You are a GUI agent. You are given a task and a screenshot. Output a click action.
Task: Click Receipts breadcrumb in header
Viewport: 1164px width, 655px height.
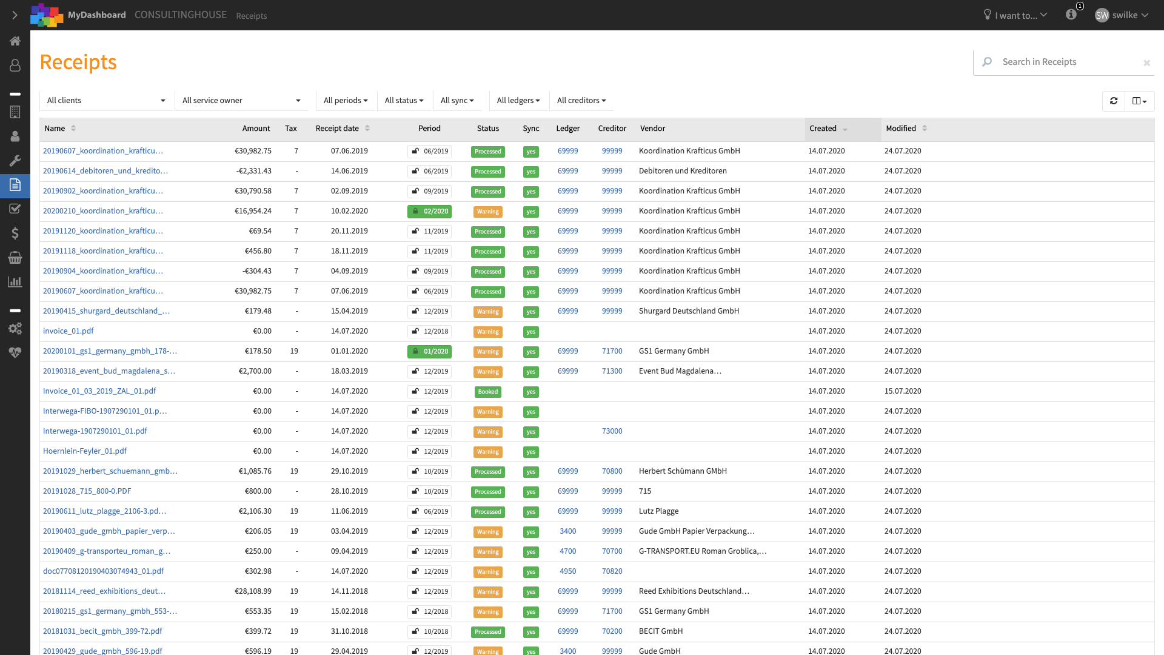point(252,16)
